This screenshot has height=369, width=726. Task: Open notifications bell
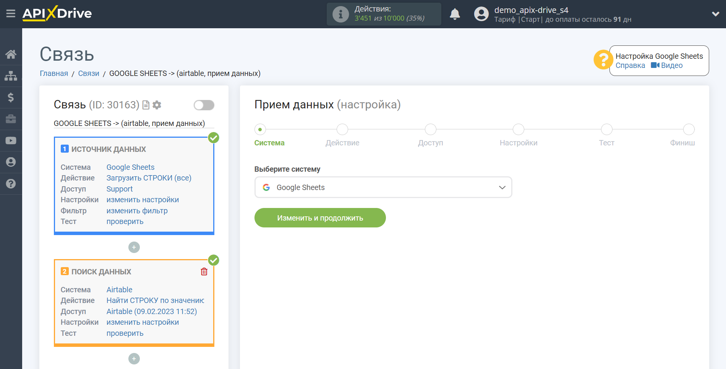click(x=455, y=14)
